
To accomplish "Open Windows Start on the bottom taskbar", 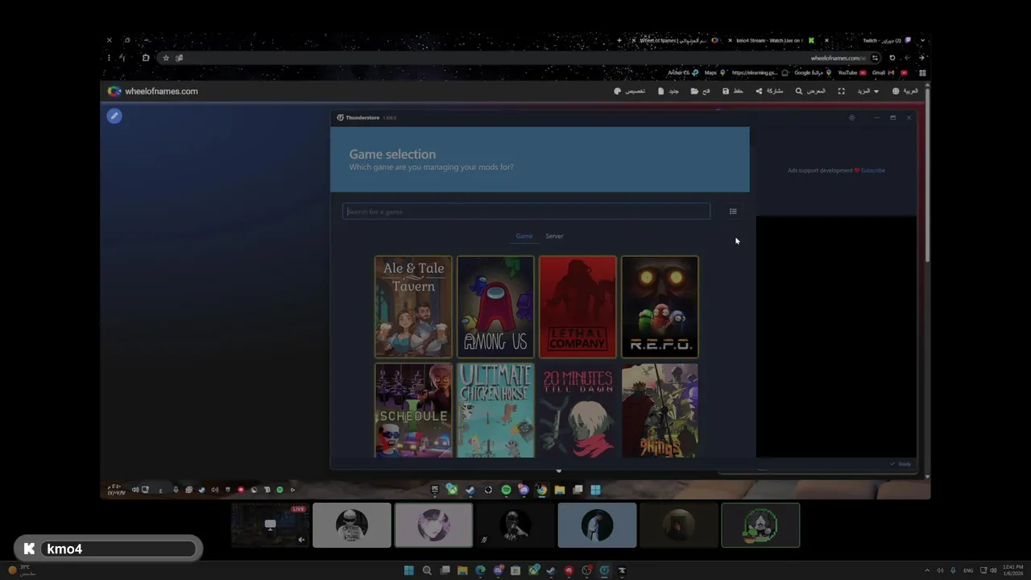I will click(x=408, y=570).
